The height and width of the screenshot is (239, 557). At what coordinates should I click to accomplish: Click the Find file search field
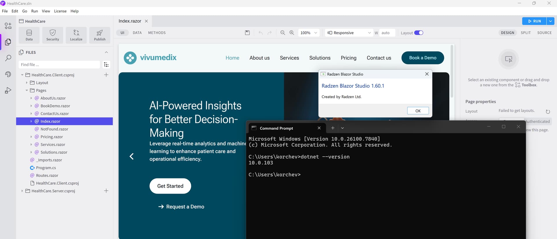59,65
